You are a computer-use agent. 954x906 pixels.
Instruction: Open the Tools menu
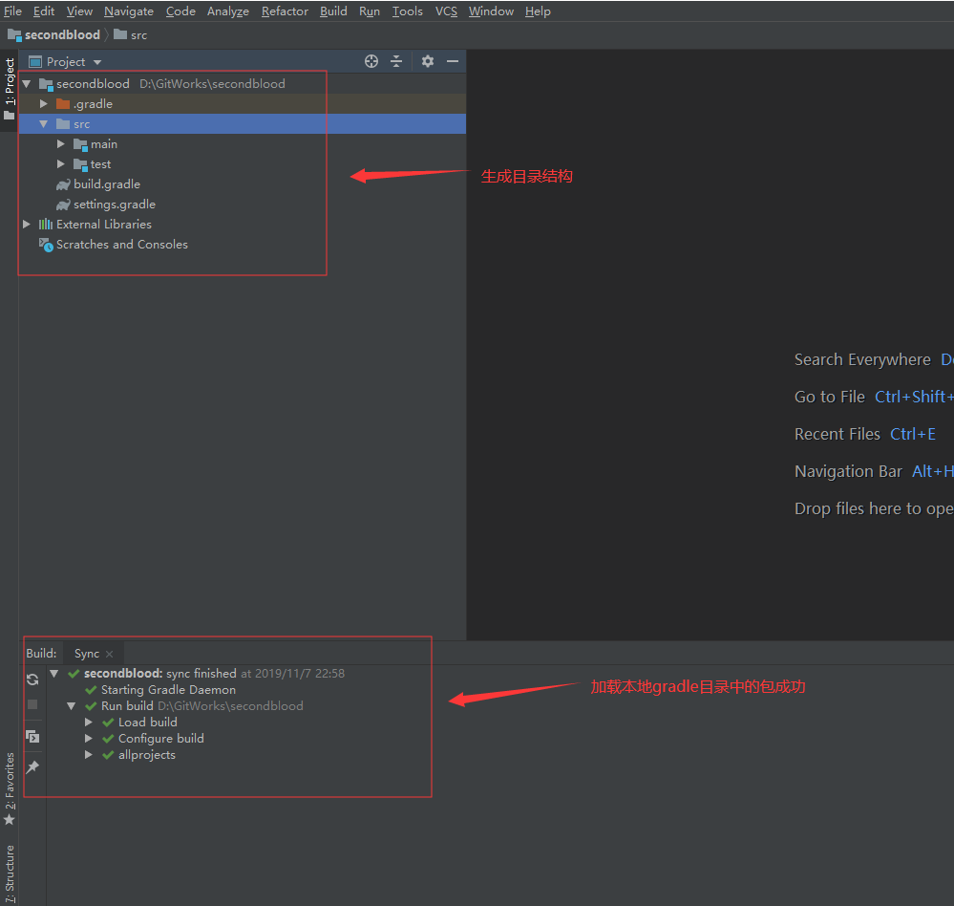[408, 11]
